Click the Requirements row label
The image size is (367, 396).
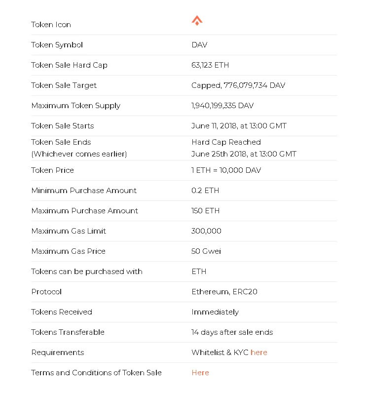tap(58, 353)
